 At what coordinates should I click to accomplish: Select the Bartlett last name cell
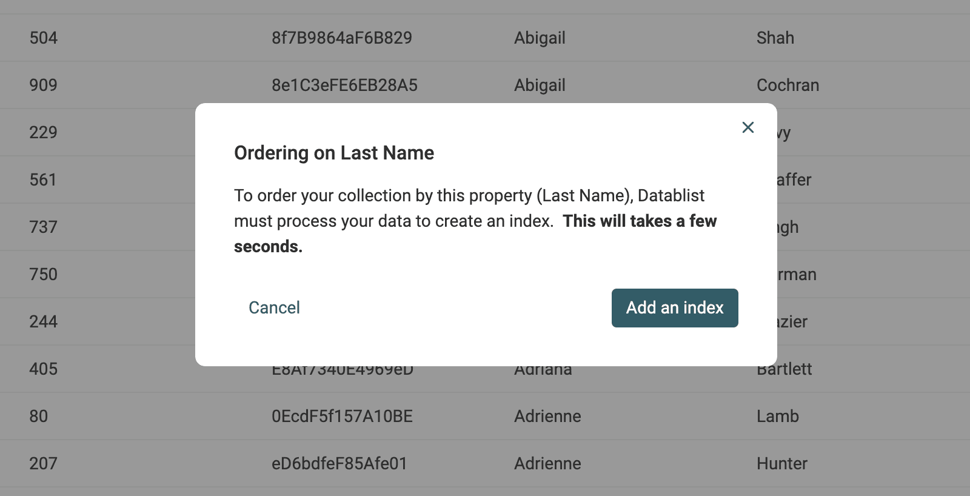click(x=784, y=370)
